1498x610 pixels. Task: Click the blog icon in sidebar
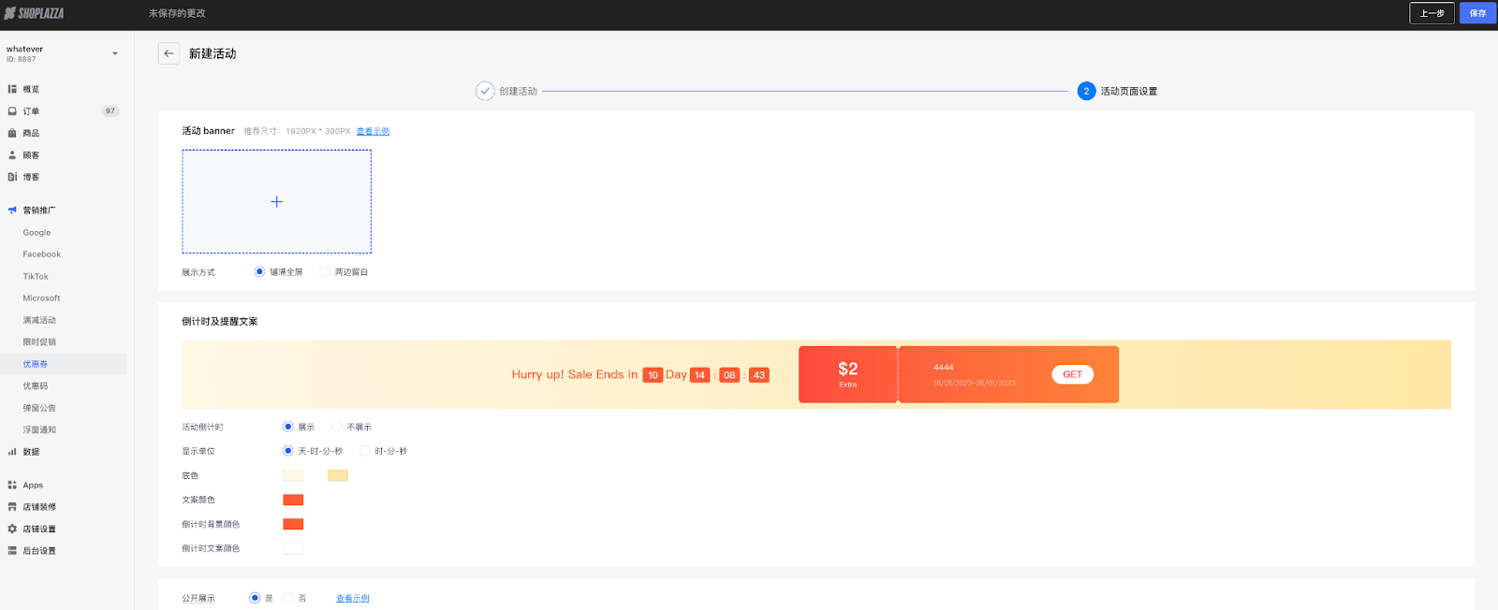coord(12,177)
